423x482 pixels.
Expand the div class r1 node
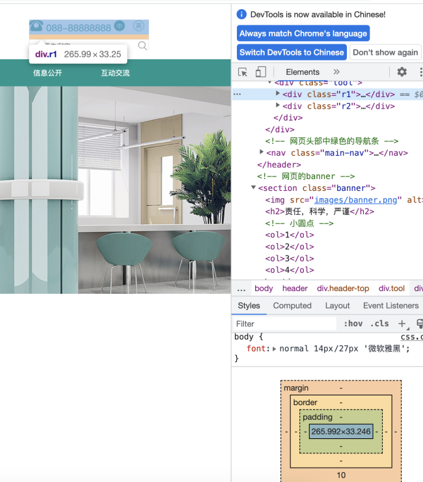click(277, 93)
